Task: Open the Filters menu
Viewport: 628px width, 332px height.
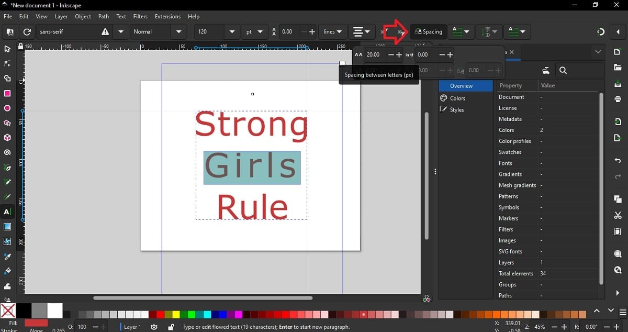Action: point(140,16)
